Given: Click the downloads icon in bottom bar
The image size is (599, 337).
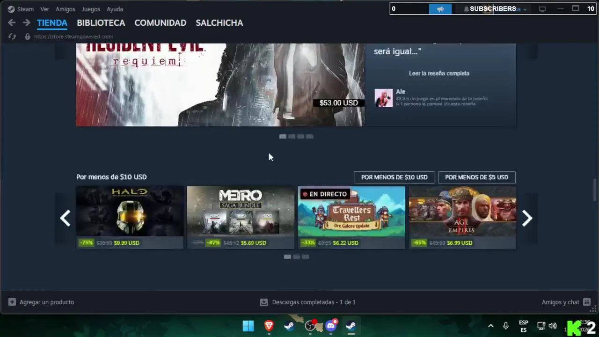Looking at the screenshot, I should [264, 302].
